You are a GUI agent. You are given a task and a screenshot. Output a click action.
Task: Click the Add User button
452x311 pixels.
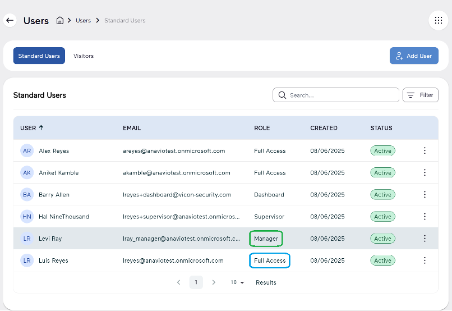tap(414, 56)
